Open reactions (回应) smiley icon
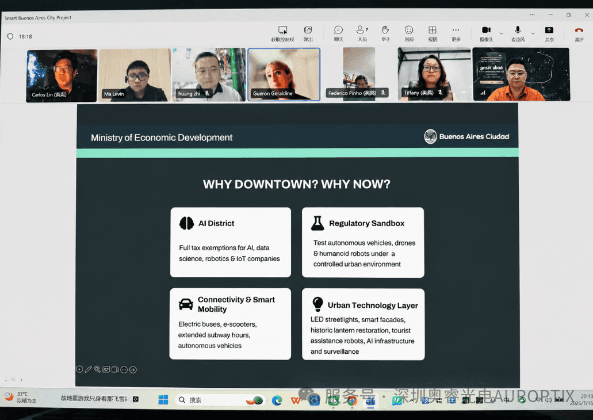Image resolution: width=593 pixels, height=420 pixels. pyautogui.click(x=409, y=29)
